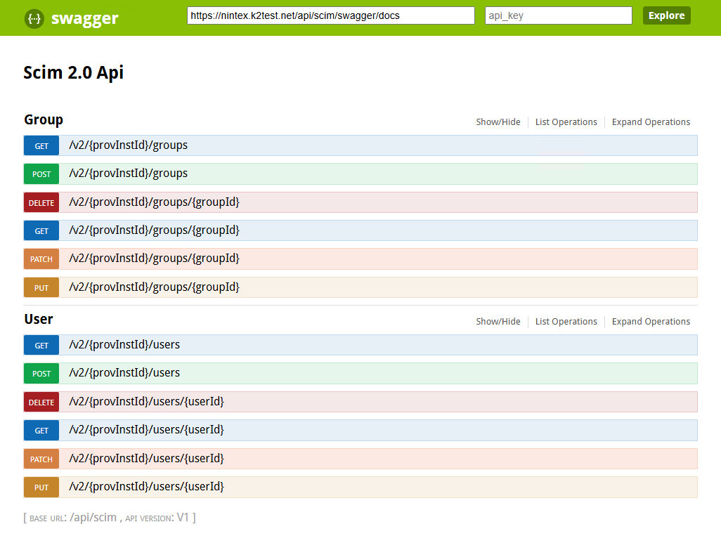Screen dimensions: 721x536
Task: Toggle Show/Hide for Group section
Action: pyautogui.click(x=498, y=122)
